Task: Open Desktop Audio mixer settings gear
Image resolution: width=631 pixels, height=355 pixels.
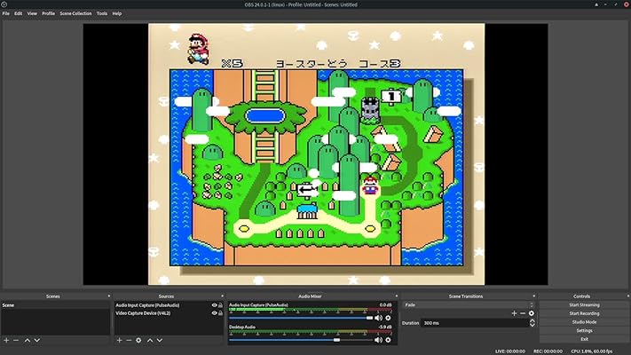Action: (388, 339)
